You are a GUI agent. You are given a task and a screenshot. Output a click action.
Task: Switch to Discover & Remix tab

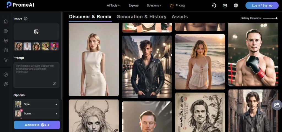[x=90, y=17]
